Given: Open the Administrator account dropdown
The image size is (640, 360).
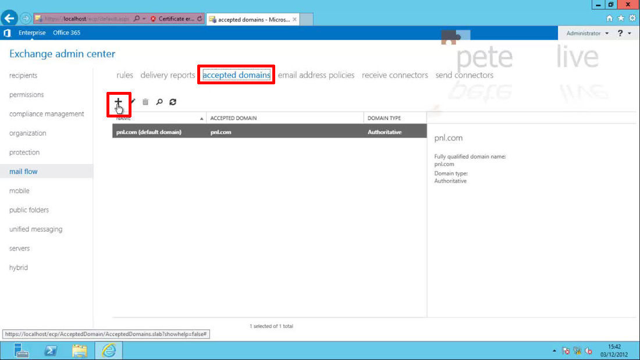Looking at the screenshot, I should click(x=587, y=33).
